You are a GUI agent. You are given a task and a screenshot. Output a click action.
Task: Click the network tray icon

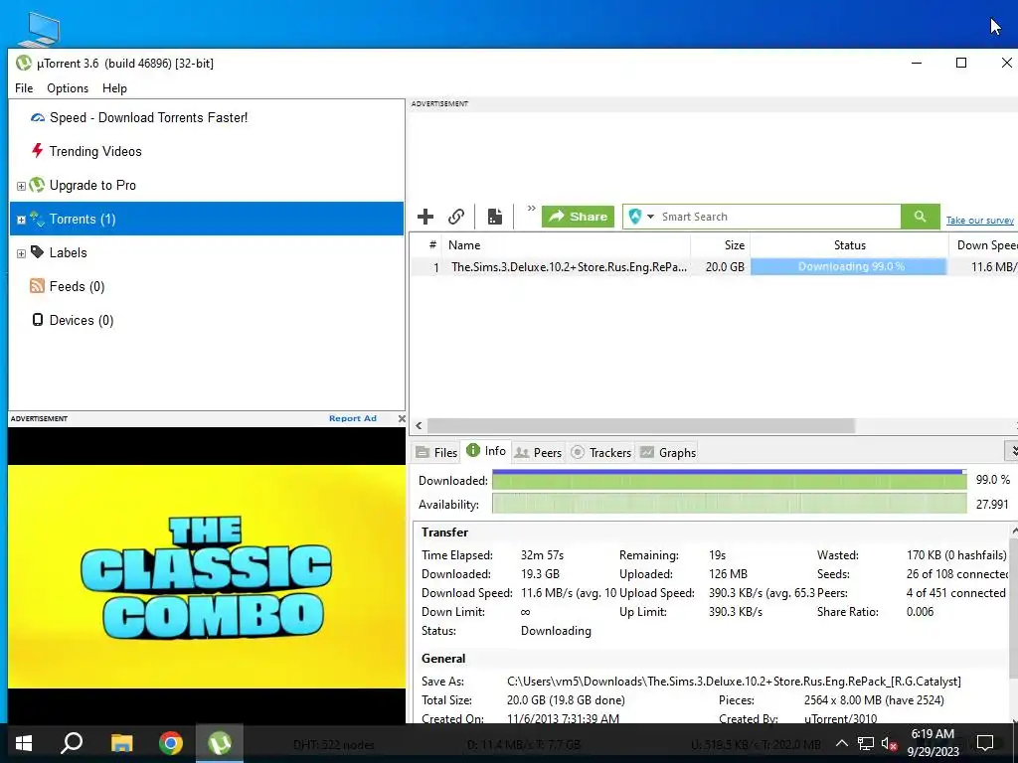point(866,743)
